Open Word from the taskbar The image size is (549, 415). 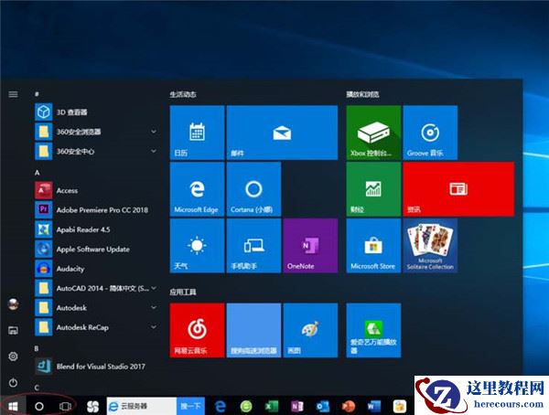374,406
